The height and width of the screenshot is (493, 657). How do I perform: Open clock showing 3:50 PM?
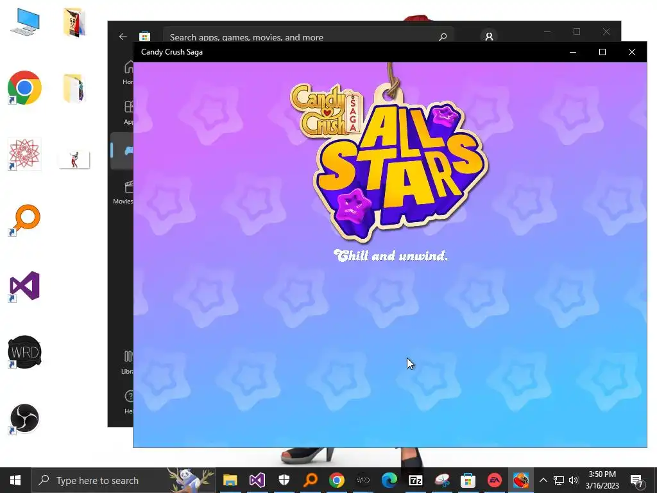coord(602,480)
